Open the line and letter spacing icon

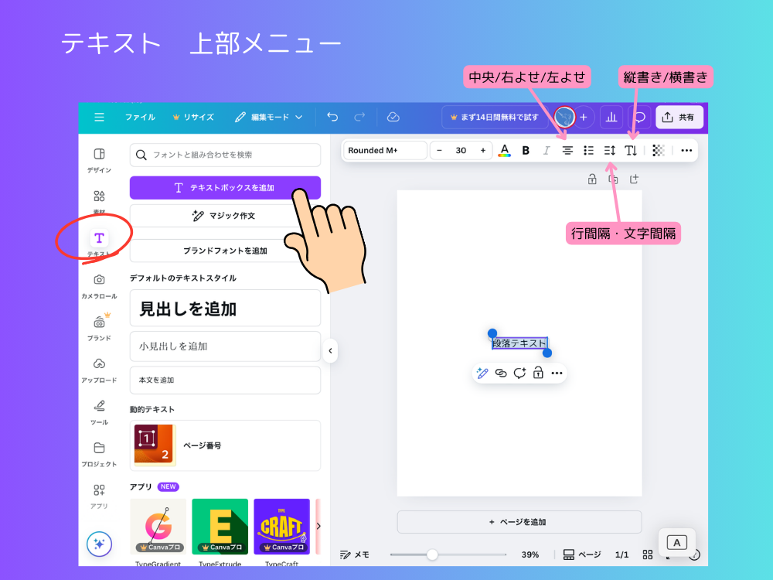(609, 151)
